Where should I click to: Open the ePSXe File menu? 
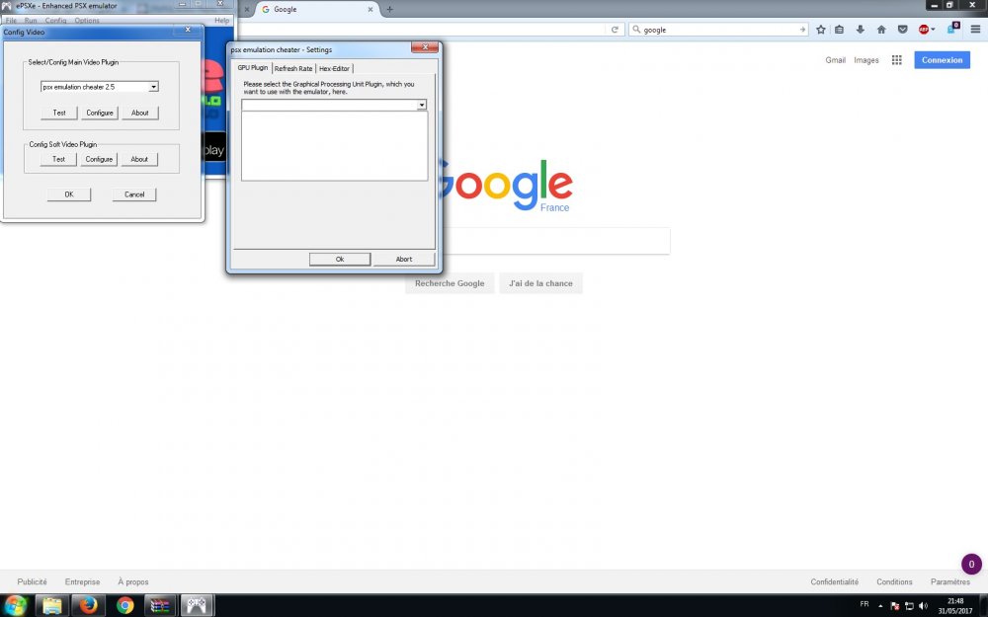point(11,20)
